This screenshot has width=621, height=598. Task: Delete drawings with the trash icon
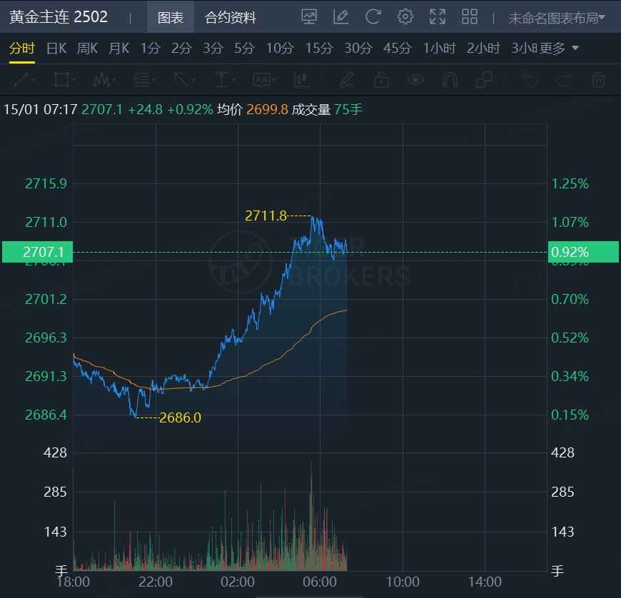click(x=598, y=79)
